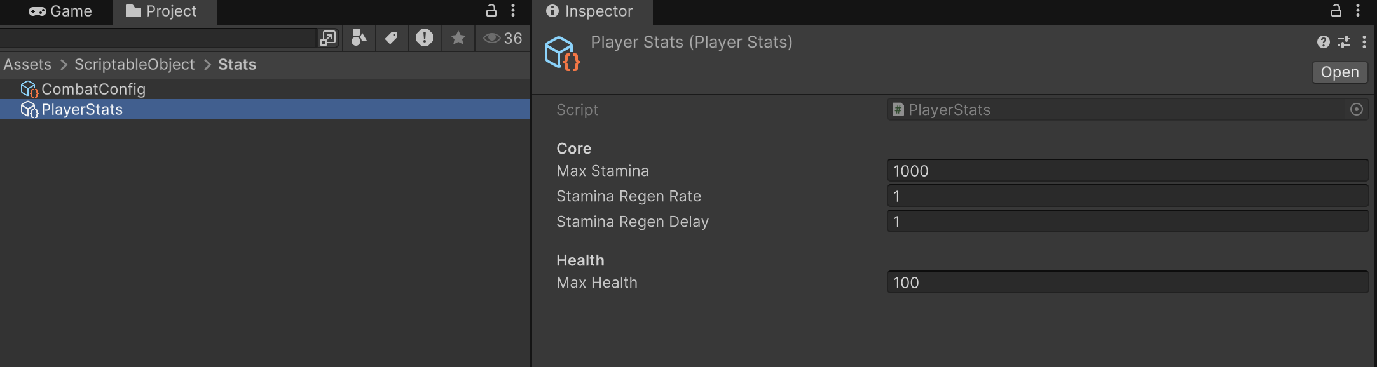The height and width of the screenshot is (367, 1377).
Task: Open the search in new window icon
Action: pyautogui.click(x=328, y=38)
